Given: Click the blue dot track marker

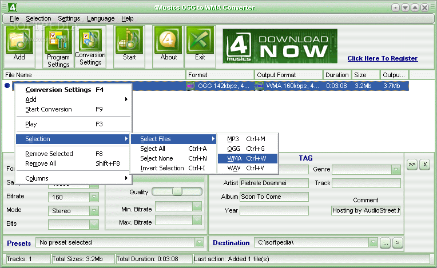Looking at the screenshot, I should coord(7,86).
